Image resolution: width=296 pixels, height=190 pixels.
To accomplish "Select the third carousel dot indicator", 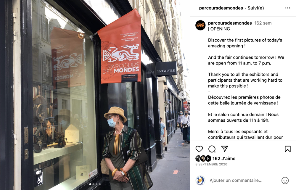I will coord(96,184).
